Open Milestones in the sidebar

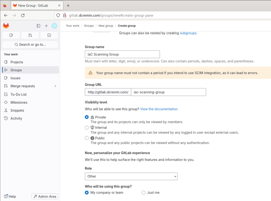point(30,102)
